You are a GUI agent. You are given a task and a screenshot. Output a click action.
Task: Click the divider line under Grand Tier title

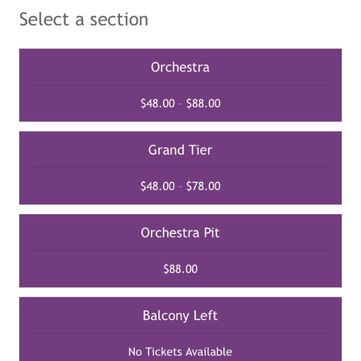[180, 167]
